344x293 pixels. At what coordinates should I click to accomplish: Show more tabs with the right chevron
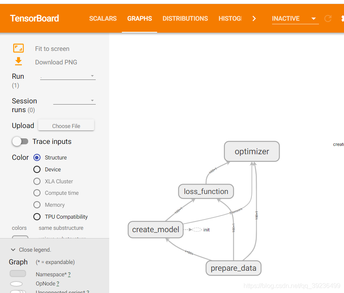click(254, 18)
